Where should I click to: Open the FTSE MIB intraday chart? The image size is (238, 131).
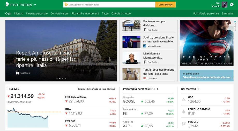pyautogui.click(x=34, y=118)
